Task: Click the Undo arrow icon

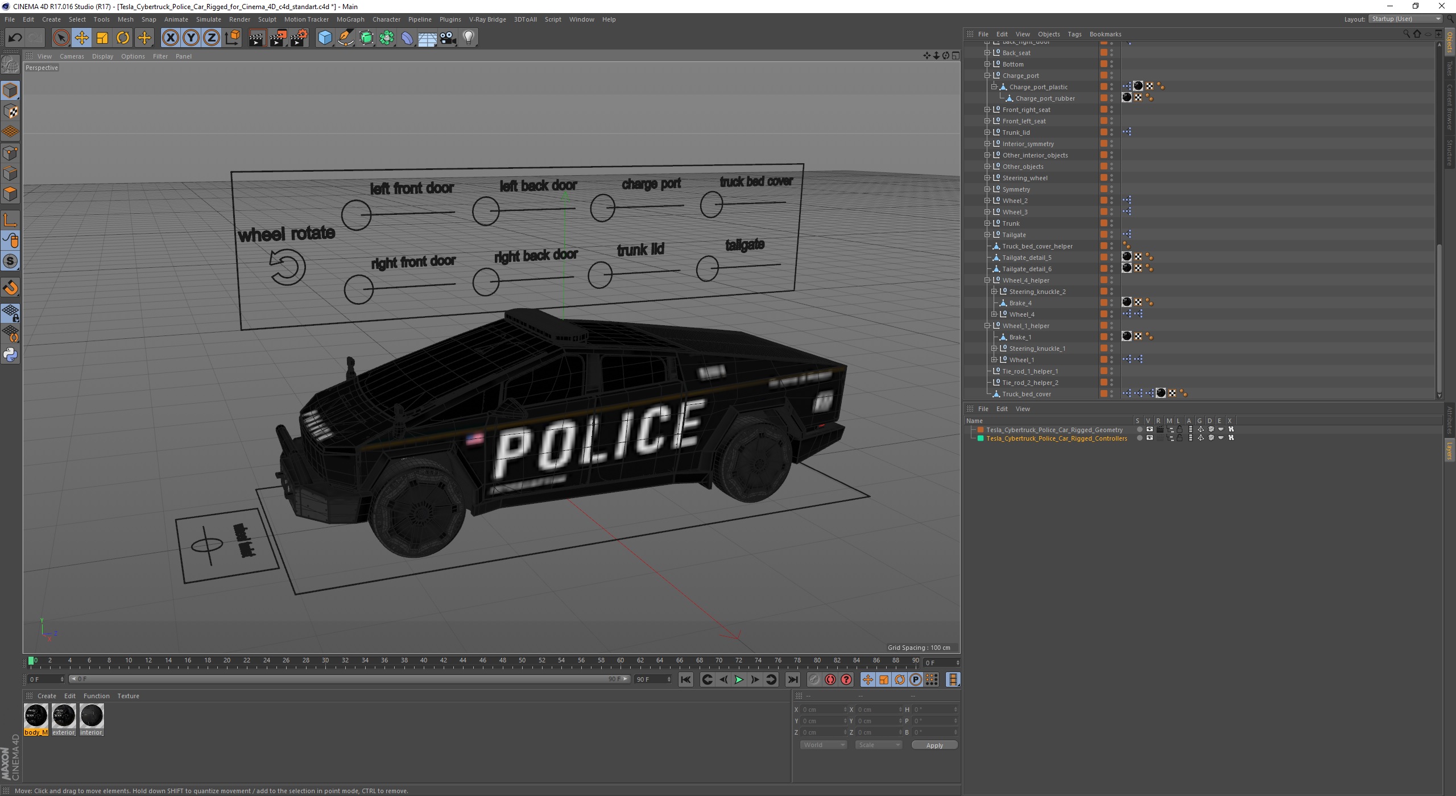Action: click(x=15, y=38)
